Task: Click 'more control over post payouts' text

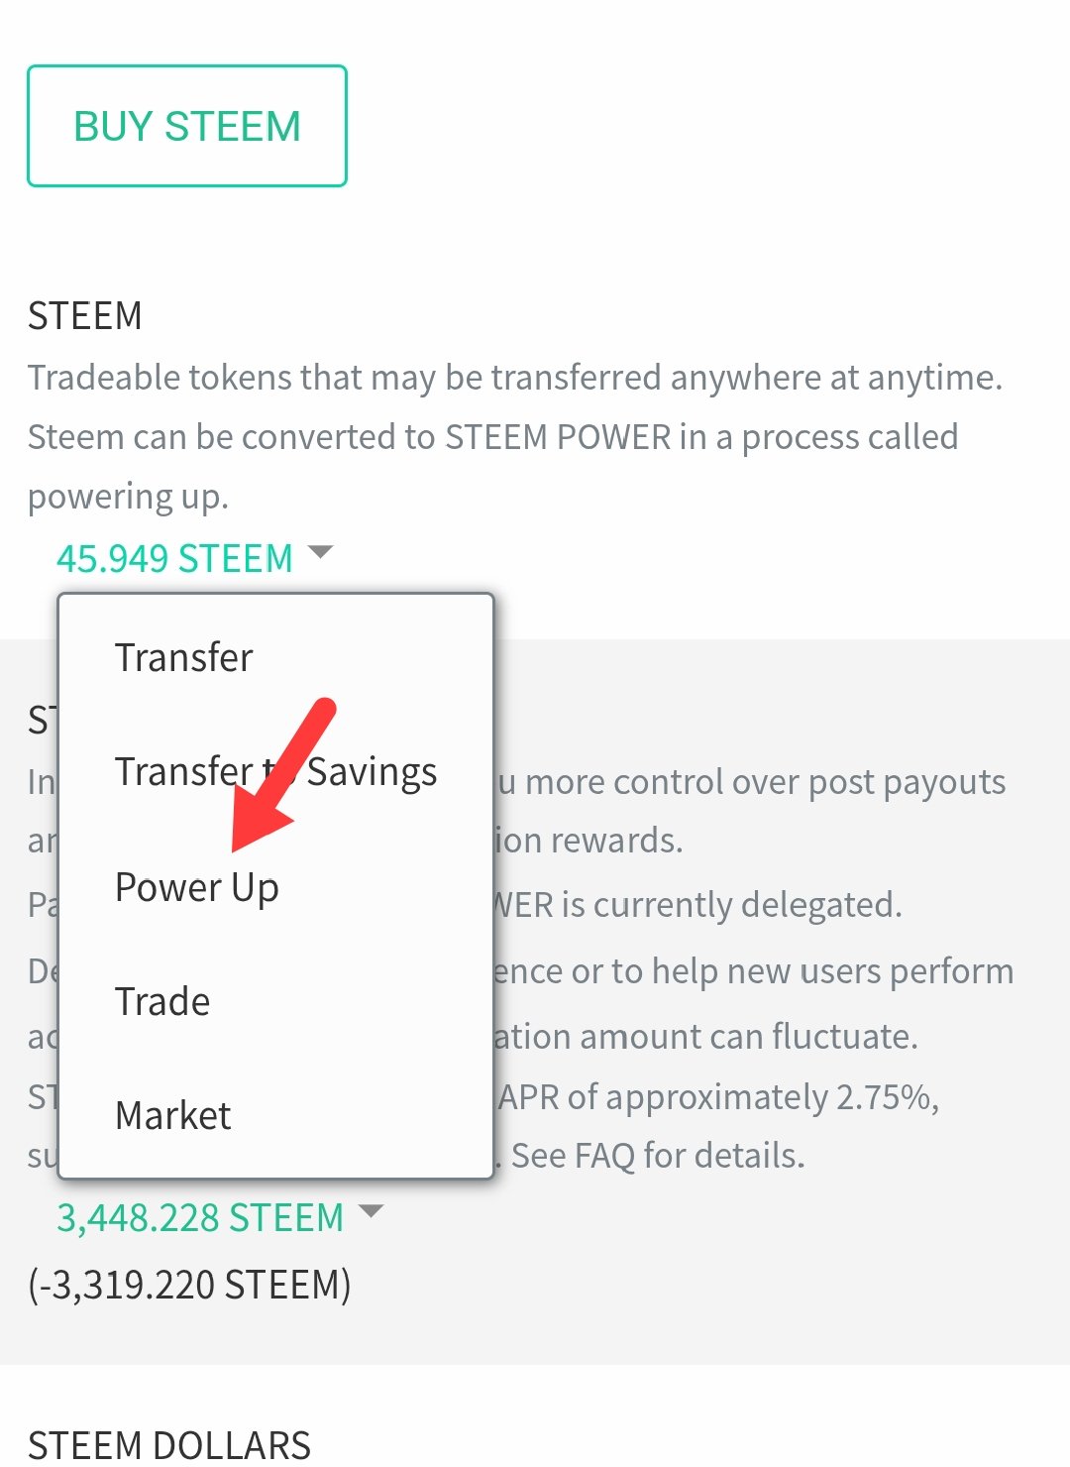Action: pyautogui.click(x=765, y=782)
